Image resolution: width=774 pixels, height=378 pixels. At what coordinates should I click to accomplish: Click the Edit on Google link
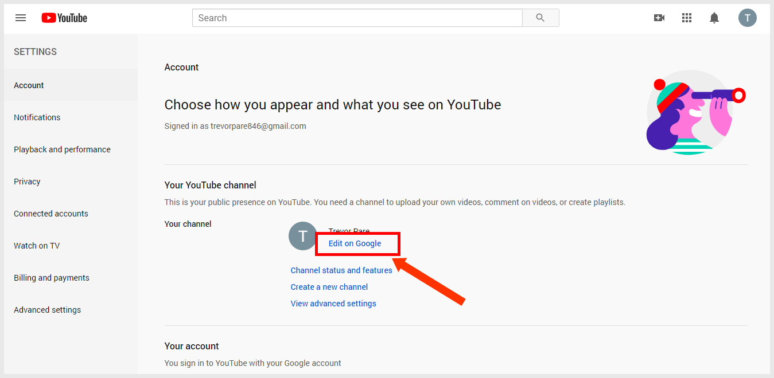click(x=355, y=243)
